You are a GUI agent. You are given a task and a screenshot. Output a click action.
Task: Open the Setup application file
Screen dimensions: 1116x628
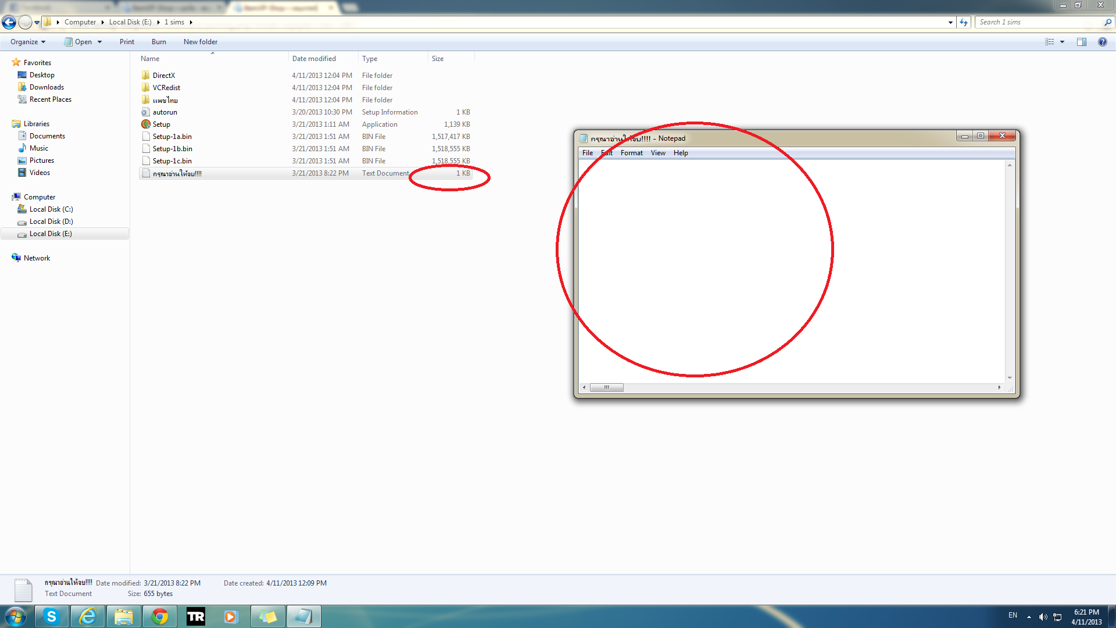click(x=161, y=124)
